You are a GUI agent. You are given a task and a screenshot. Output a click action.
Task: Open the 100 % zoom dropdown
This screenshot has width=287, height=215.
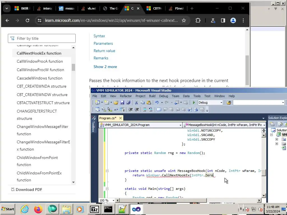point(114,200)
